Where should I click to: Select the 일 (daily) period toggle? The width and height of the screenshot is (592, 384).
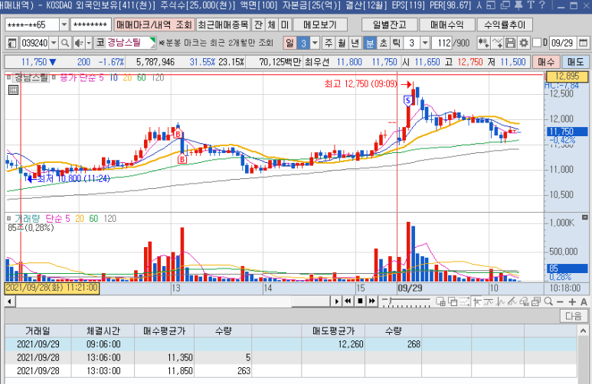click(289, 43)
